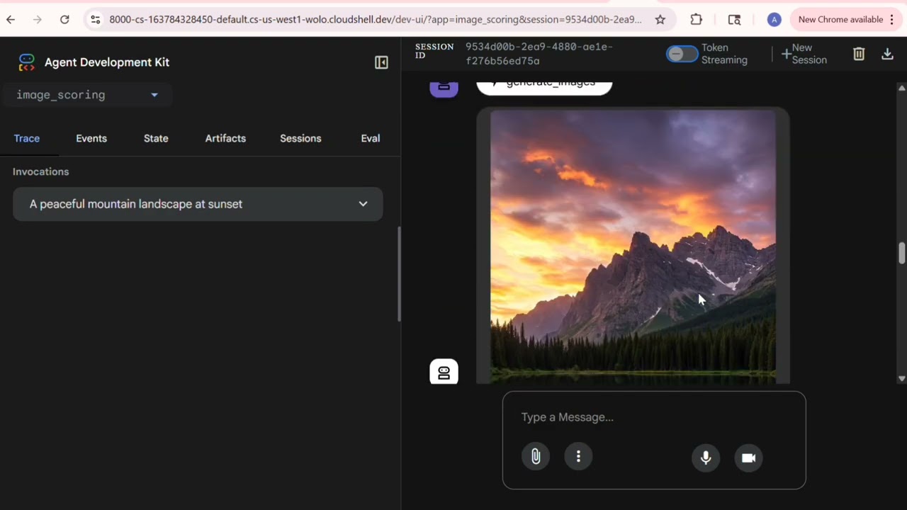
Task: Click the chat scrollbar down arrow
Action: pyautogui.click(x=901, y=378)
